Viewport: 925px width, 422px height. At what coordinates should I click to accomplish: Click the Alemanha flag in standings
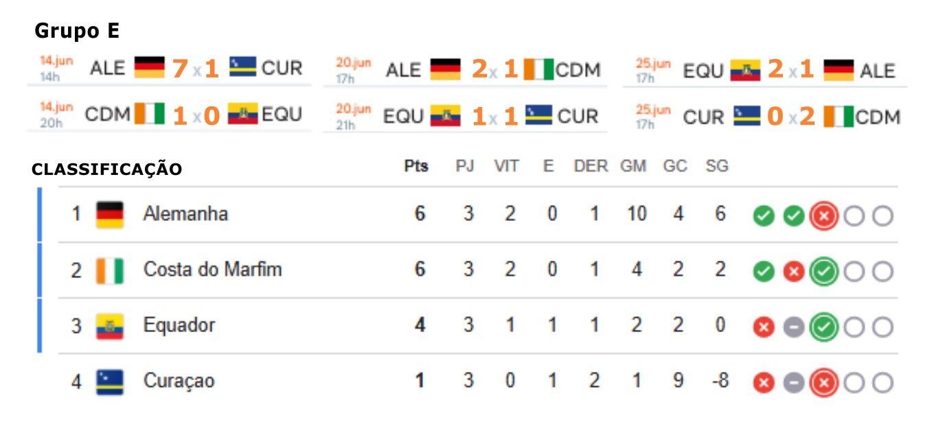[109, 215]
